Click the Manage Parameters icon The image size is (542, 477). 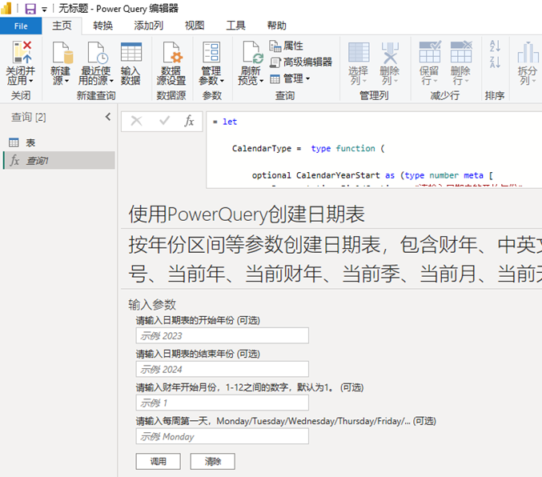(211, 52)
